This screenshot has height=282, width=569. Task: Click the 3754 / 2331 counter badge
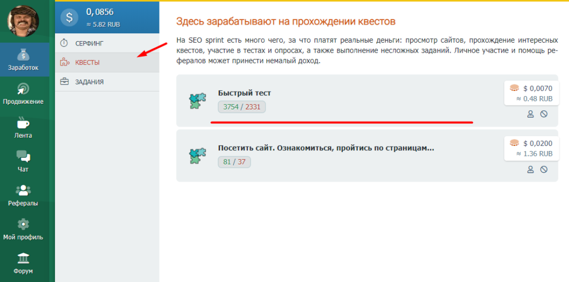(242, 107)
